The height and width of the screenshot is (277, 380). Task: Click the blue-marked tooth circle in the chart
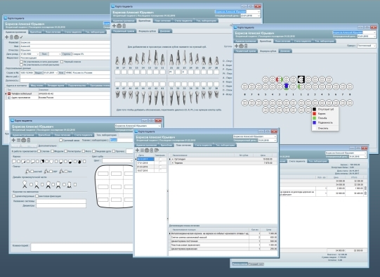click(287, 86)
